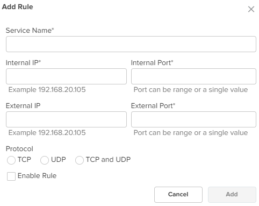Click the External IP label
Viewport: 259px width, 206px height.
tap(23, 106)
